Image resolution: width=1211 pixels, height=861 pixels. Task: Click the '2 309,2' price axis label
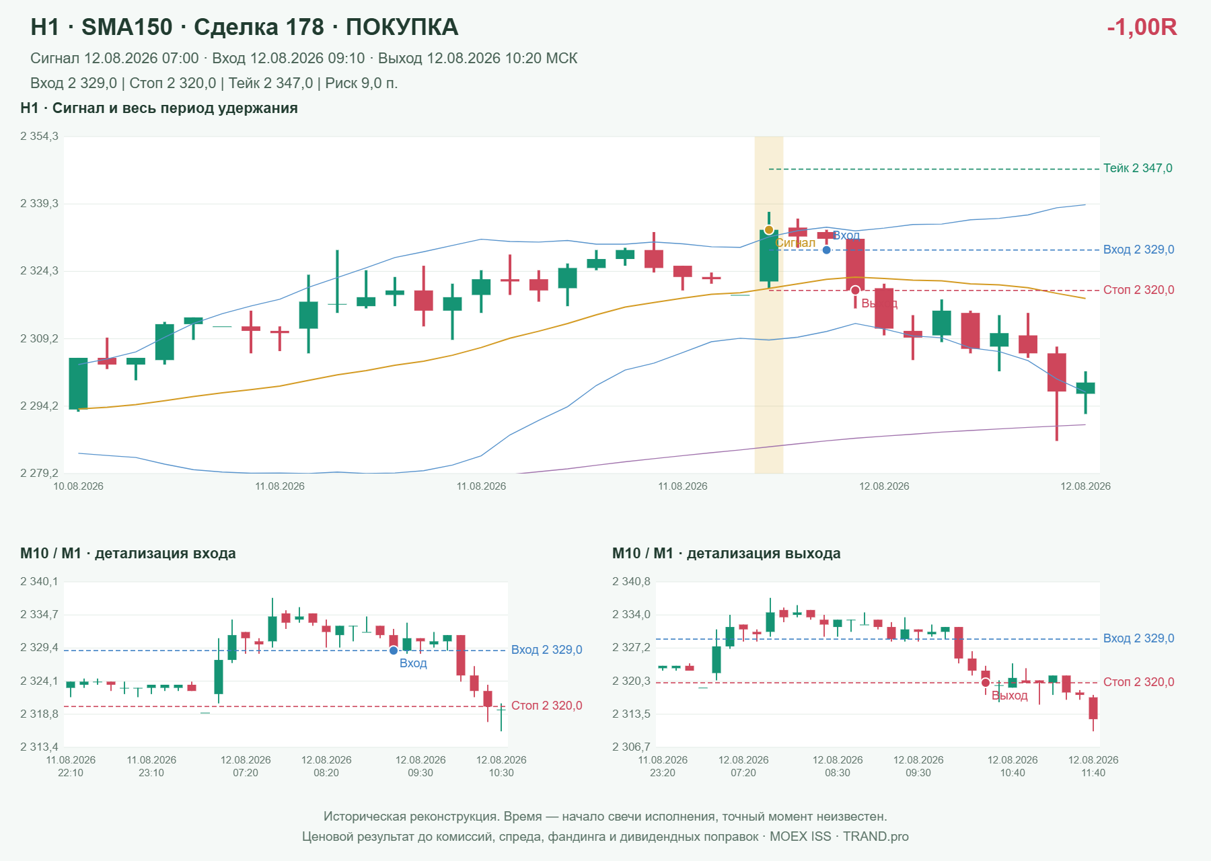click(39, 338)
